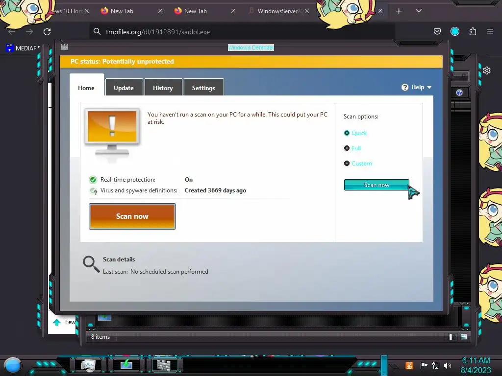This screenshot has height=376, width=502.
Task: Close first New Tab browser tab
Action: coord(160,11)
